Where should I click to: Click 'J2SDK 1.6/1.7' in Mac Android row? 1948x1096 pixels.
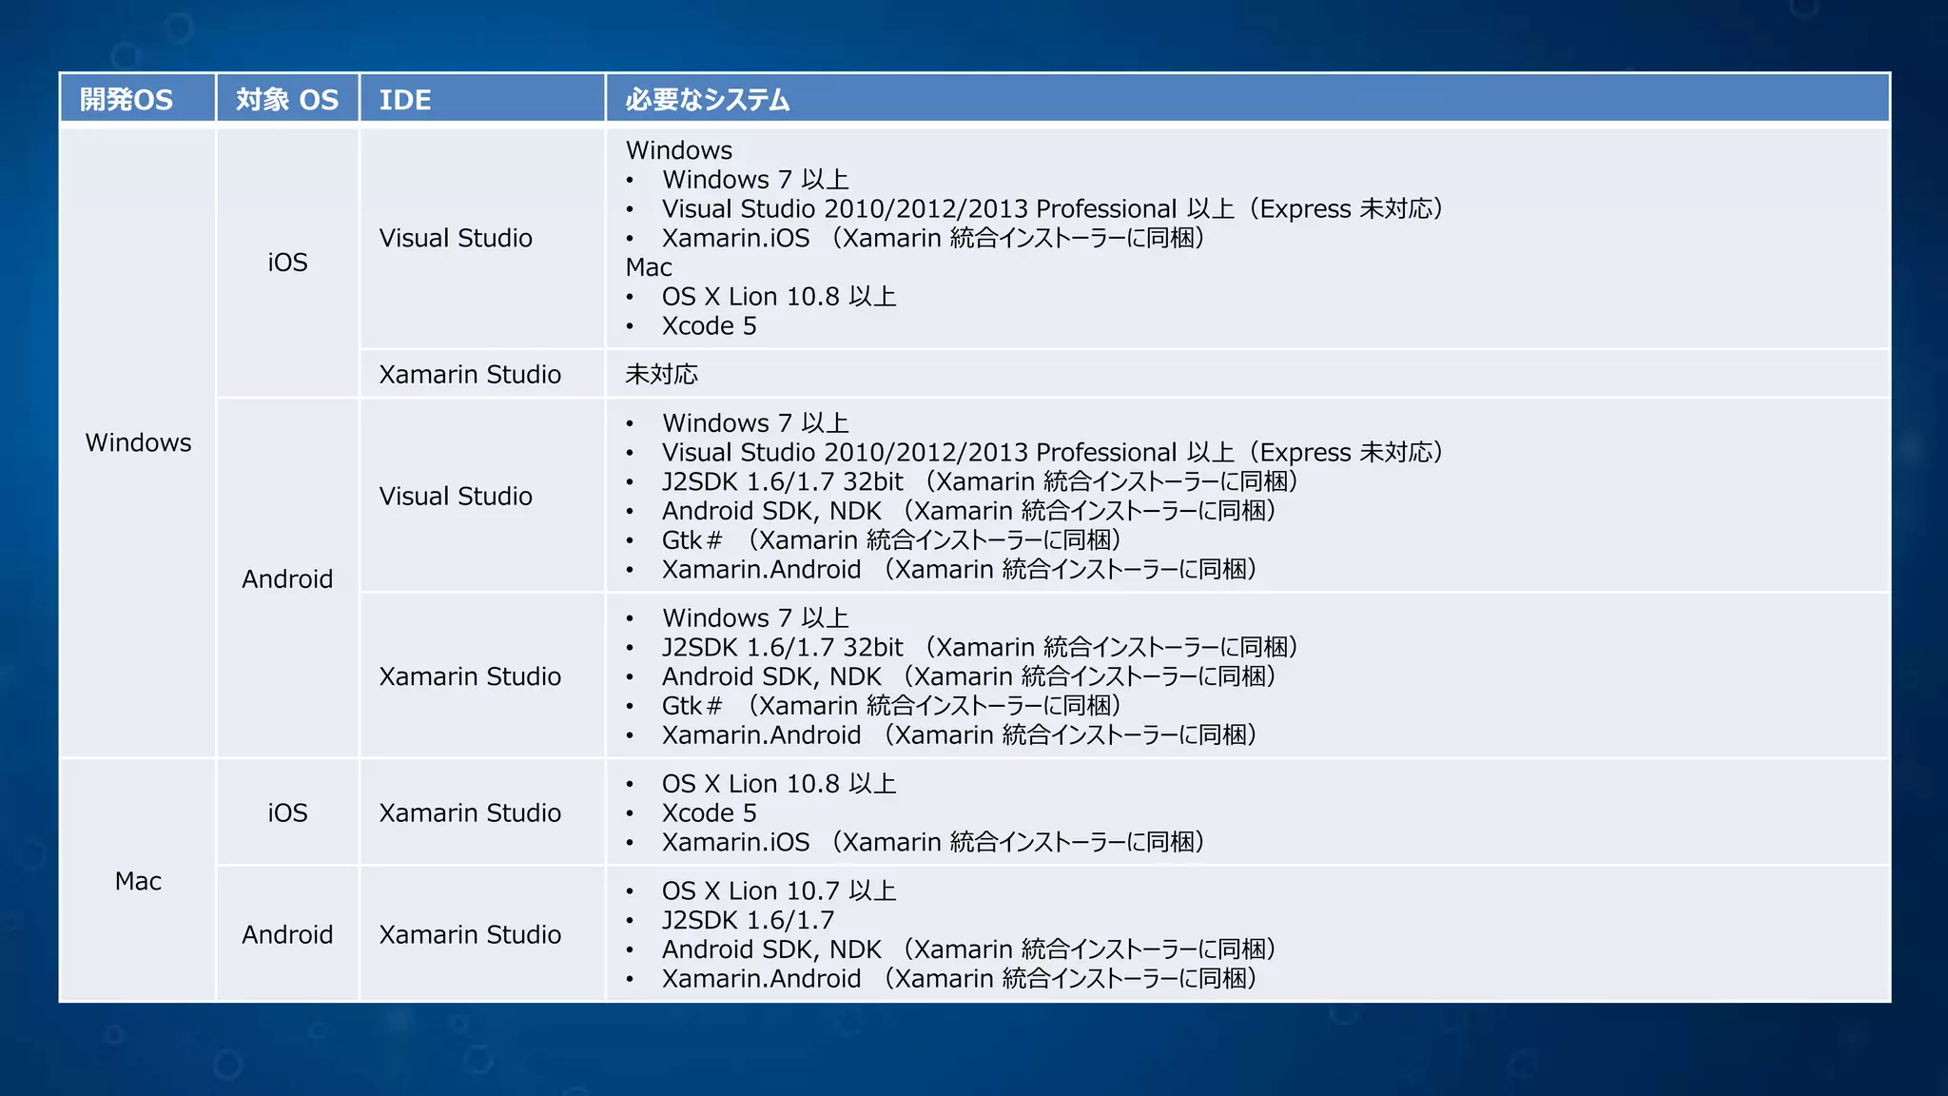(x=749, y=921)
